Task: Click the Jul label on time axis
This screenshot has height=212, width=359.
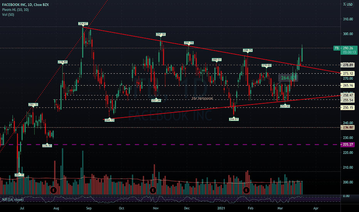Action: [x=22, y=208]
